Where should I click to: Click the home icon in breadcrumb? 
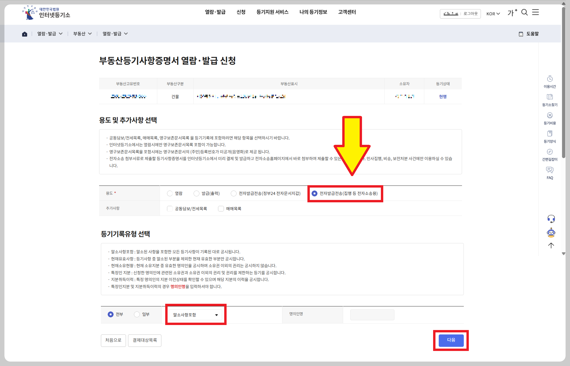point(24,34)
